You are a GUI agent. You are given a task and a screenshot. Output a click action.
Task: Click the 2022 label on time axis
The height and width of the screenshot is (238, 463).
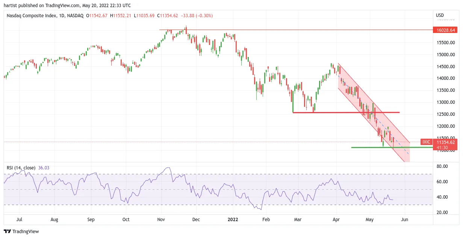pos(233,219)
